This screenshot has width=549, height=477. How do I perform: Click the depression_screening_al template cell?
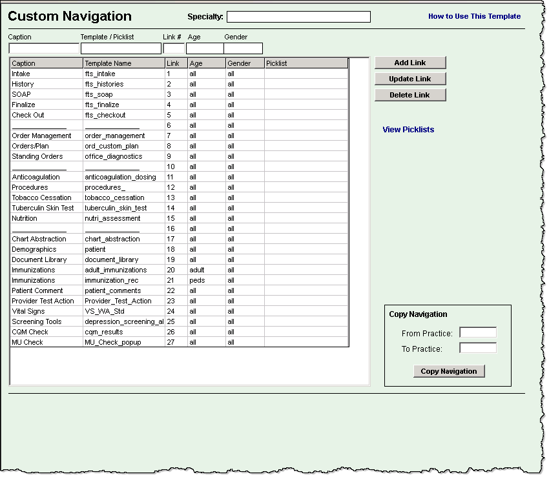click(x=124, y=321)
